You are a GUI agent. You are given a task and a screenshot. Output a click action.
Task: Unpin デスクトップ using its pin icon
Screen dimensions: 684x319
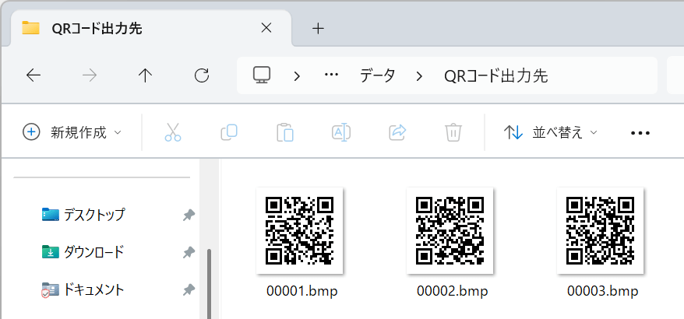[189, 215]
